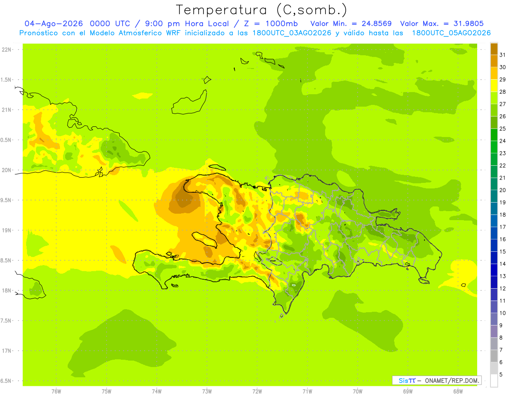This screenshot has height=397, width=514.
Task: Click the latitude axis label "18N"
Action: tap(6, 291)
